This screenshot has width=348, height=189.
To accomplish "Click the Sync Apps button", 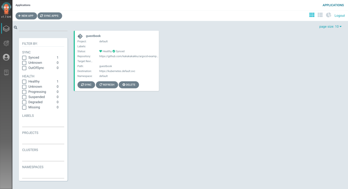I will [50, 16].
